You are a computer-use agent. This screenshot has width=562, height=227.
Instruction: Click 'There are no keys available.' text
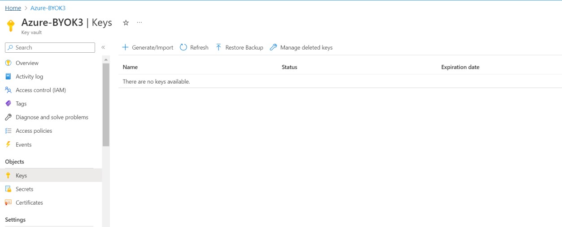pos(156,81)
